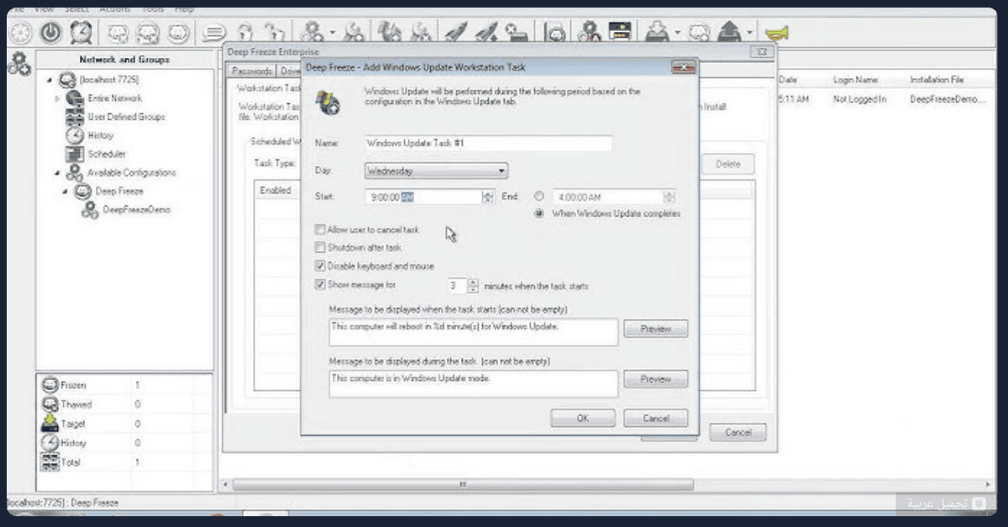This screenshot has height=527, width=1008.
Task: Check Shutdown after task
Action: tap(320, 248)
